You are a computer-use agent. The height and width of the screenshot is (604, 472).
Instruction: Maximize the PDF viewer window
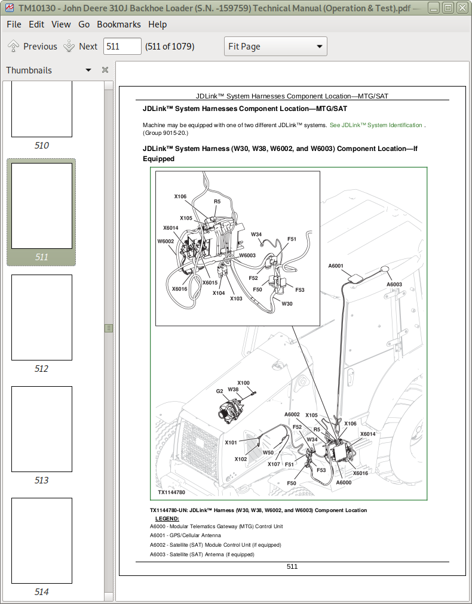coord(448,8)
